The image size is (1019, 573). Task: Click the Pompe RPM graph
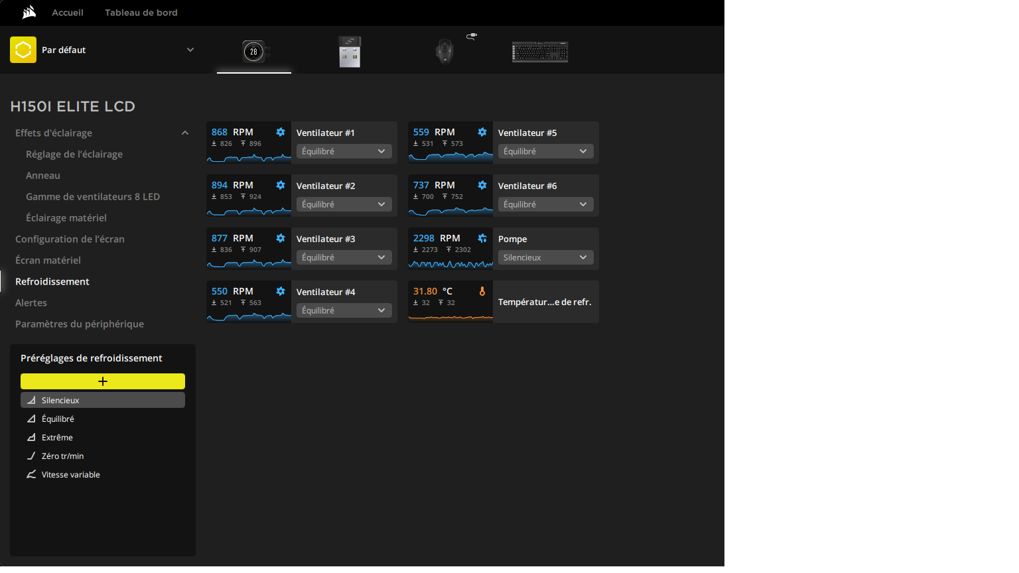tap(450, 264)
